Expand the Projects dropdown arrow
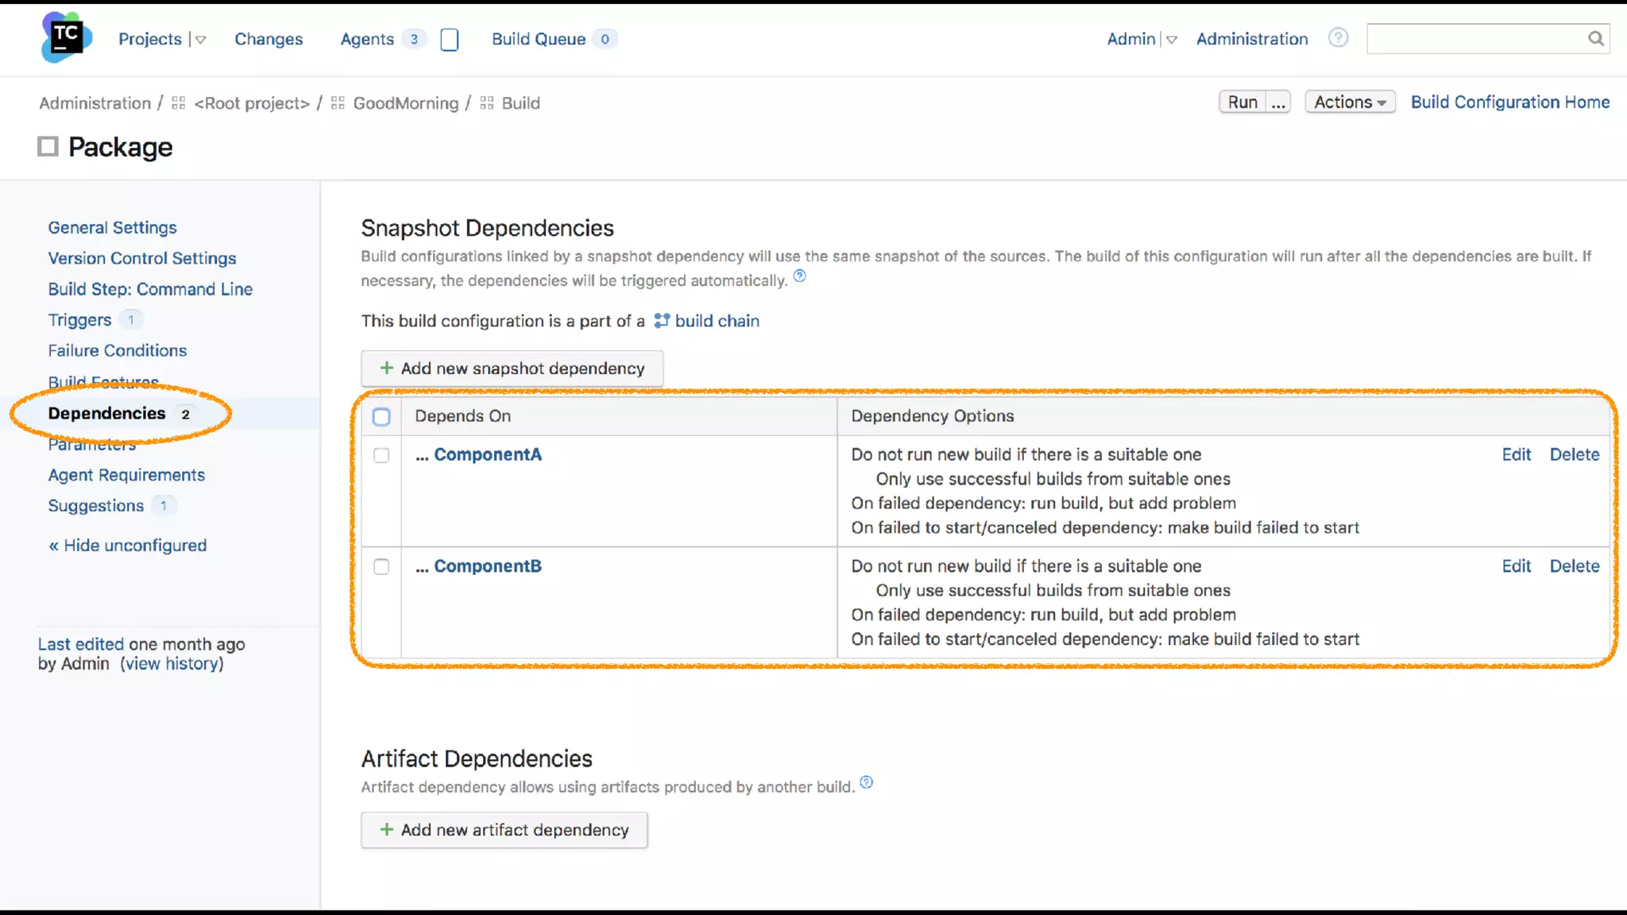 pyautogui.click(x=201, y=40)
